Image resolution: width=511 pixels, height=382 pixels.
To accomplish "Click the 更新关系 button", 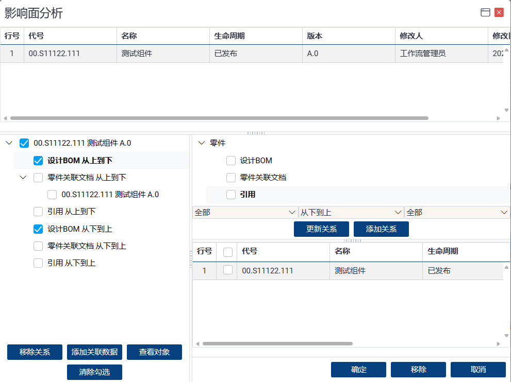I will 321,229.
